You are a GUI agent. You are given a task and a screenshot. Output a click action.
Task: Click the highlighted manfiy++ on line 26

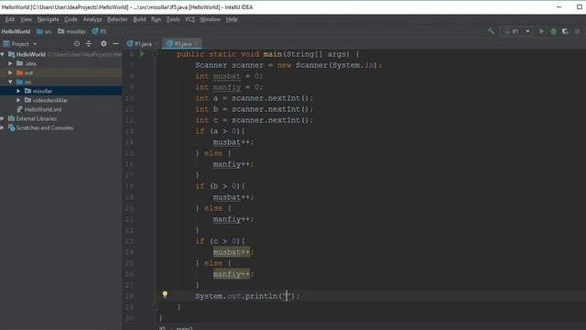233,275
